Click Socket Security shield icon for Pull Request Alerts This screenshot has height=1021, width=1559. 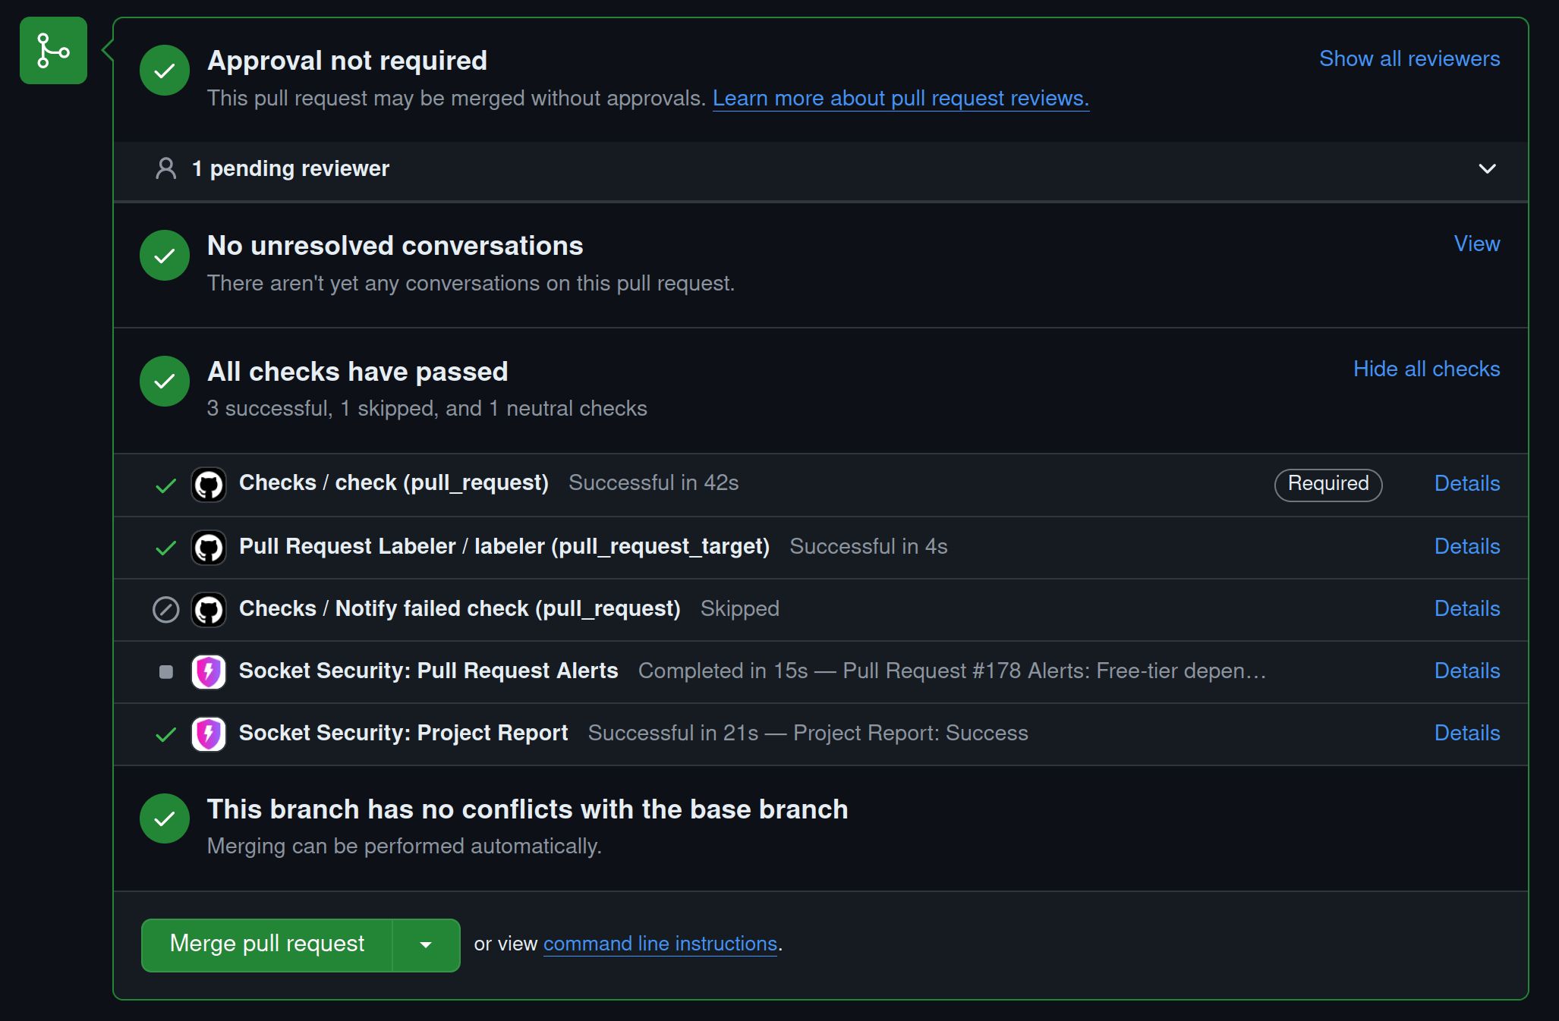pyautogui.click(x=209, y=671)
